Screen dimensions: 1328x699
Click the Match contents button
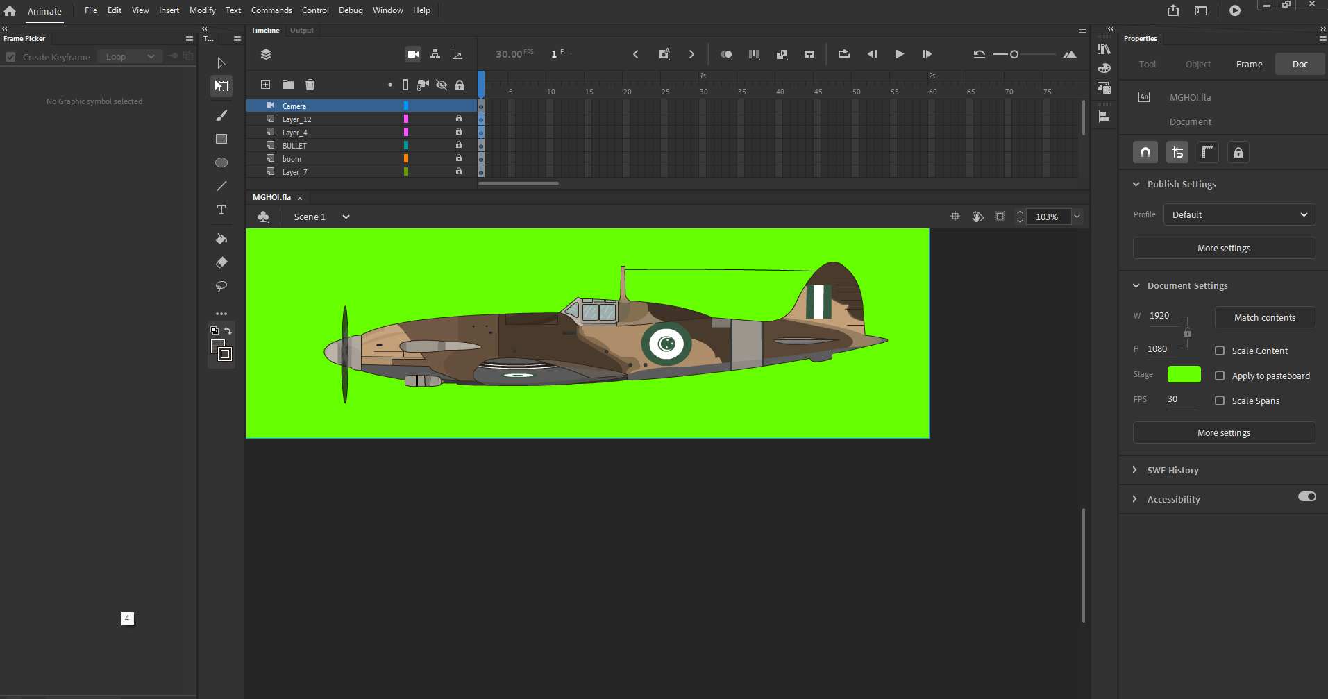click(x=1264, y=317)
